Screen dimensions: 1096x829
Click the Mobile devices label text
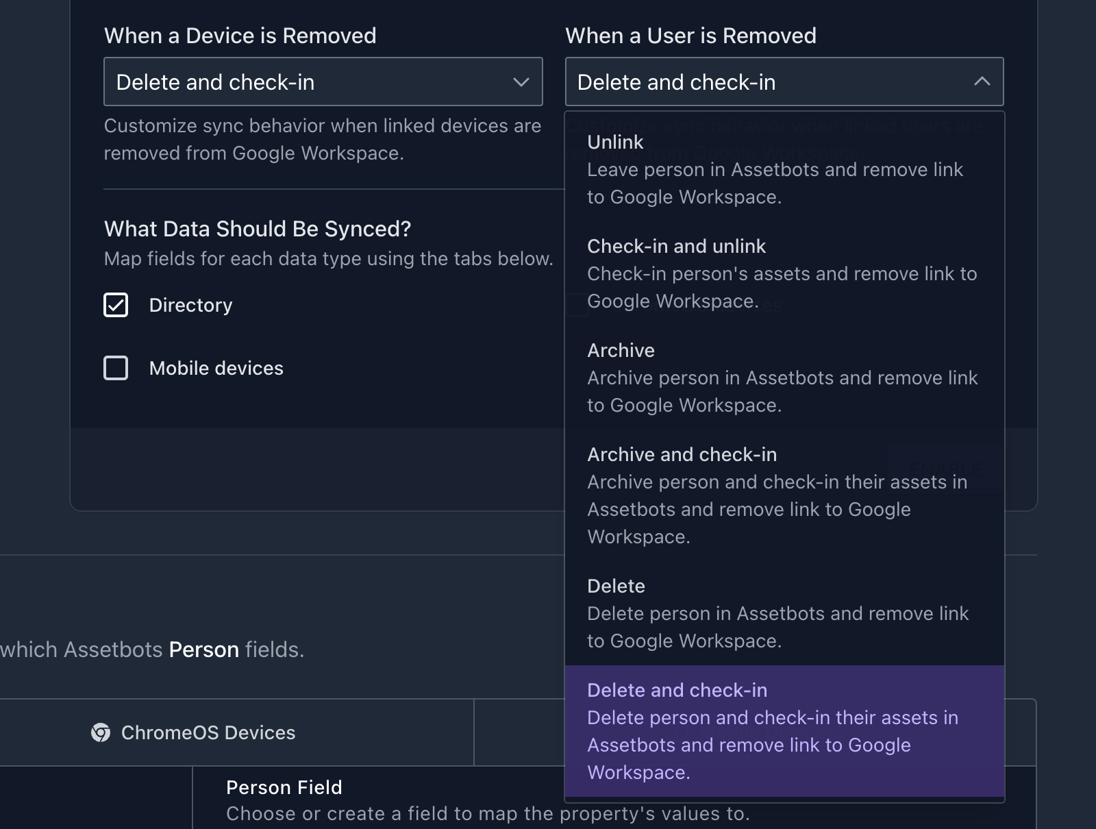pos(216,368)
